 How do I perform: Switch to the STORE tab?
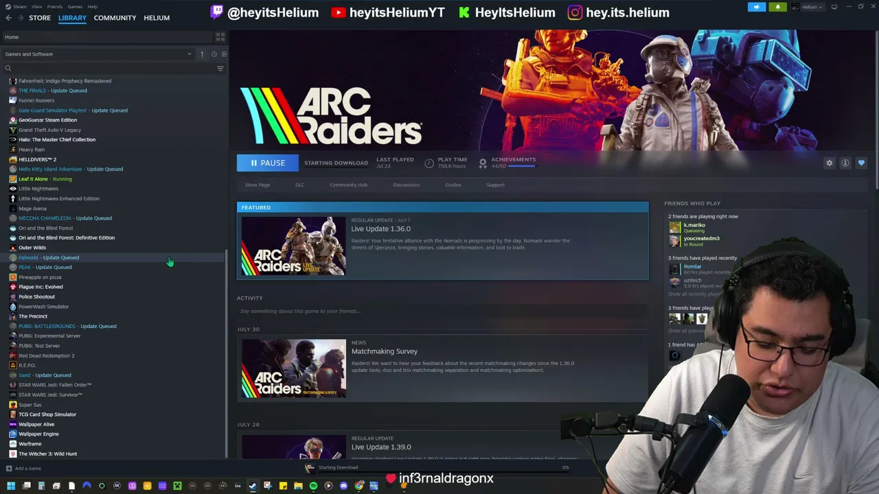tap(40, 18)
